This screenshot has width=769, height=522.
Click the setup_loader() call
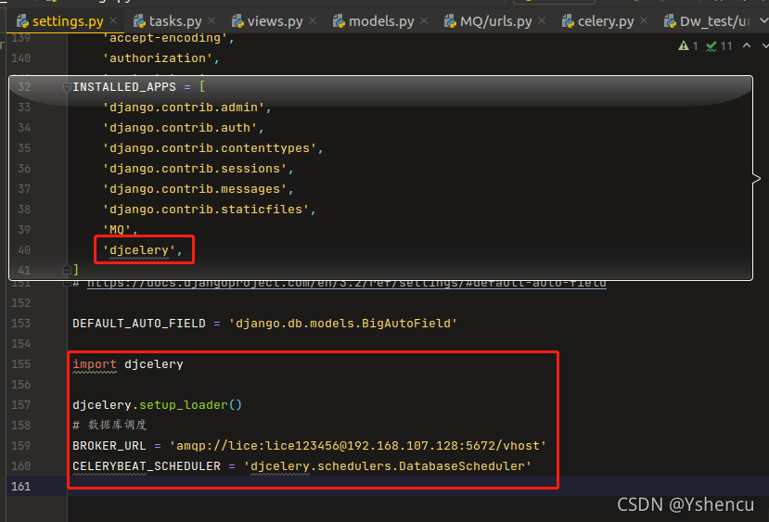tap(190, 405)
